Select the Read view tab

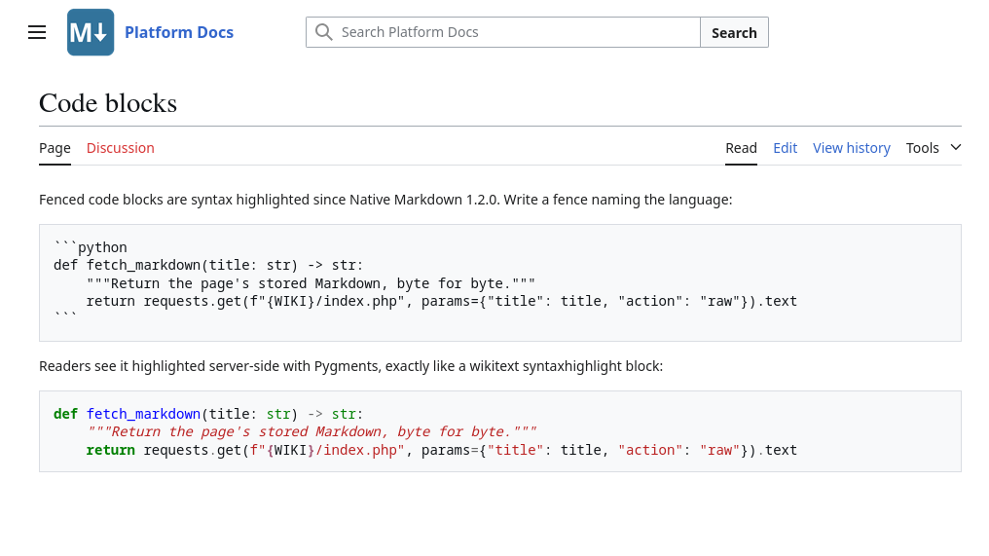(741, 148)
